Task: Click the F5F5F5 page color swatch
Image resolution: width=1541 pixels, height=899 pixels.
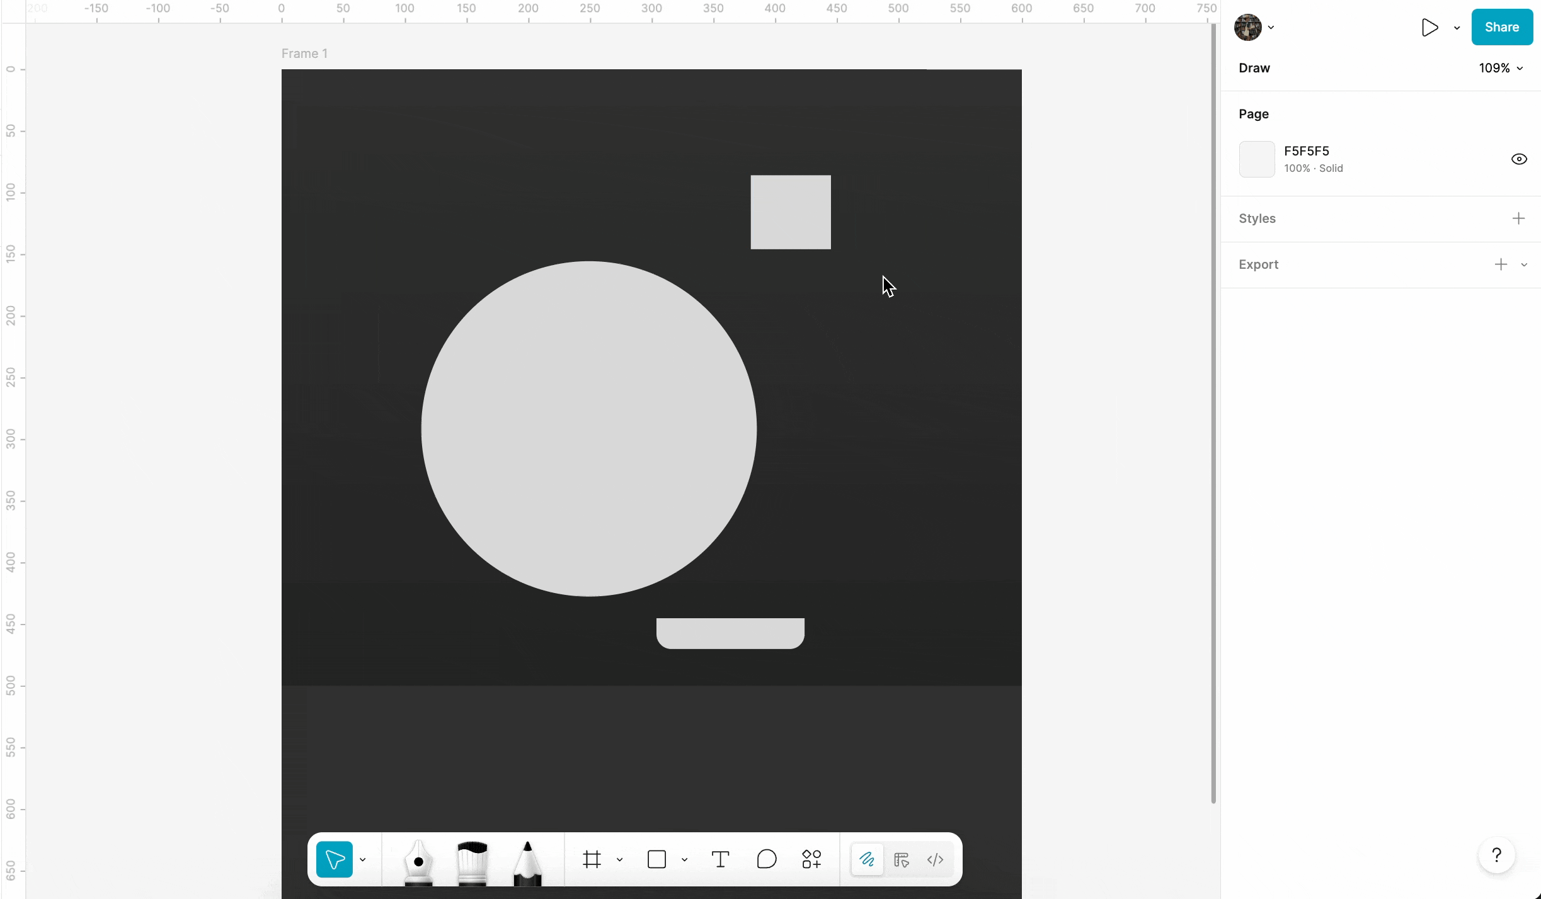Action: (x=1257, y=159)
